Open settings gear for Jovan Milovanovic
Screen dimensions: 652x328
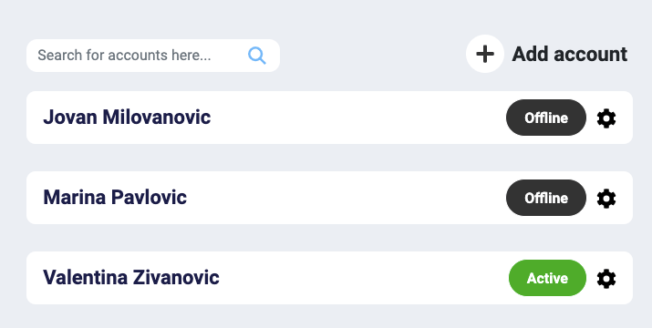pyautogui.click(x=606, y=118)
